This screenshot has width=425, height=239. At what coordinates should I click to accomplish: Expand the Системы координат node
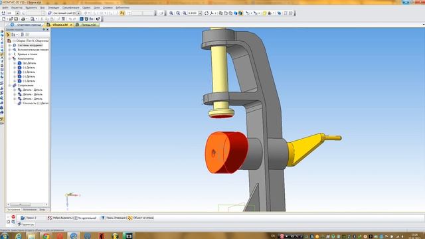tap(10, 45)
